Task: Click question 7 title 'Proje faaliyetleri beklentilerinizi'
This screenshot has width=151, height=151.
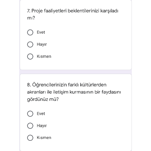Action: click(65, 11)
